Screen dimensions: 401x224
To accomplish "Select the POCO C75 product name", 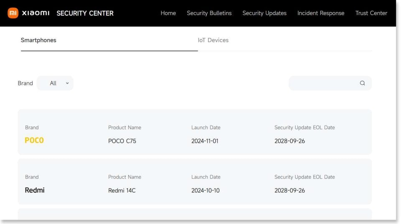I will click(x=122, y=141).
